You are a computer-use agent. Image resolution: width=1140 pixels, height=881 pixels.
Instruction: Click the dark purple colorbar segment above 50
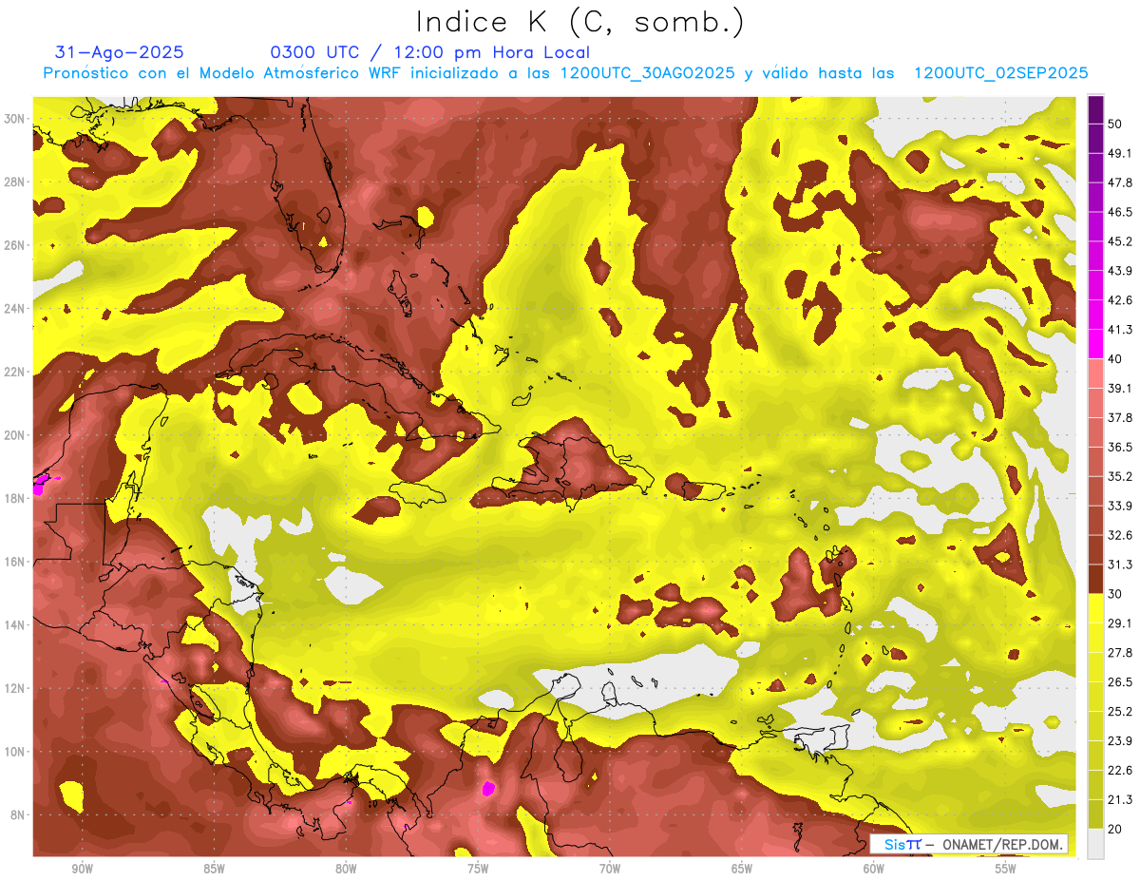1095,109
